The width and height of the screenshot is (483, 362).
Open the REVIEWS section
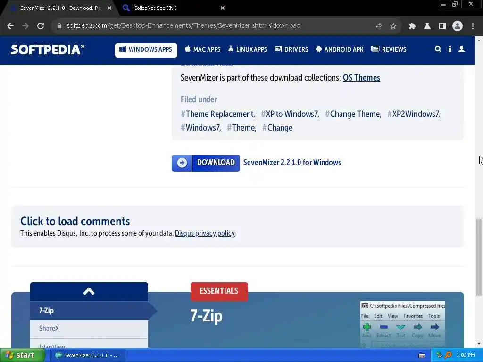click(389, 49)
